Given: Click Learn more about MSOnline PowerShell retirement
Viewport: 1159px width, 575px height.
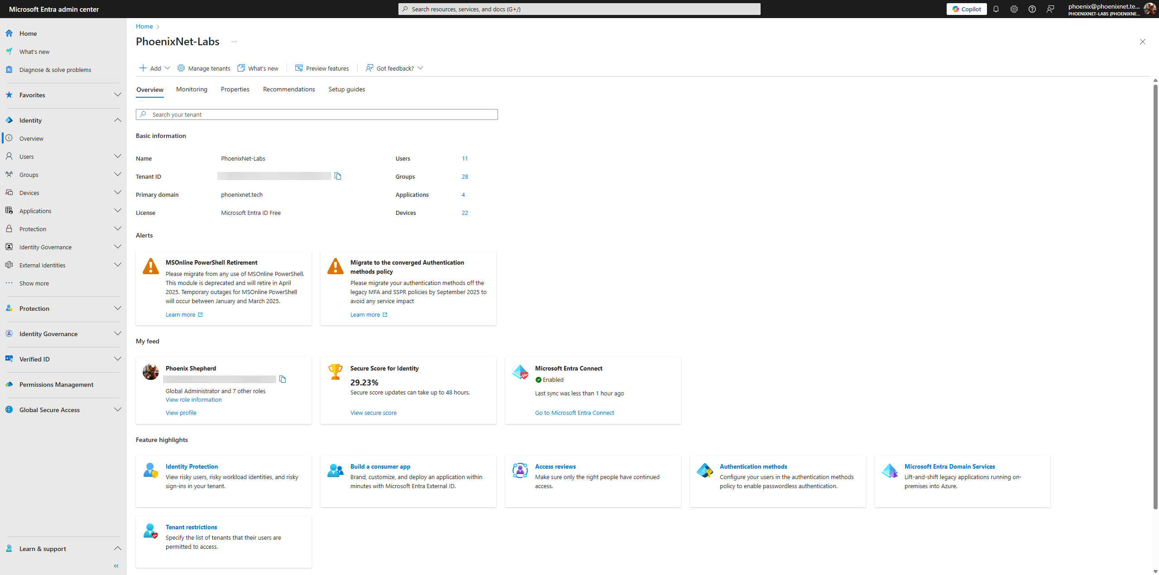Looking at the screenshot, I should click(x=180, y=314).
